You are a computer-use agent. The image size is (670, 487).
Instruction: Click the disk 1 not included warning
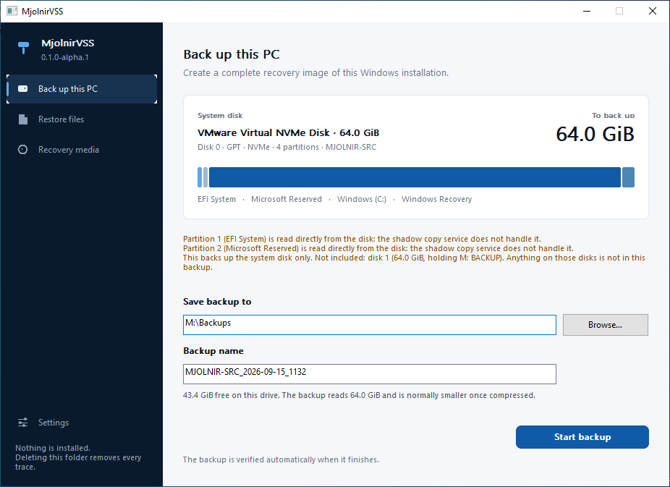(414, 262)
